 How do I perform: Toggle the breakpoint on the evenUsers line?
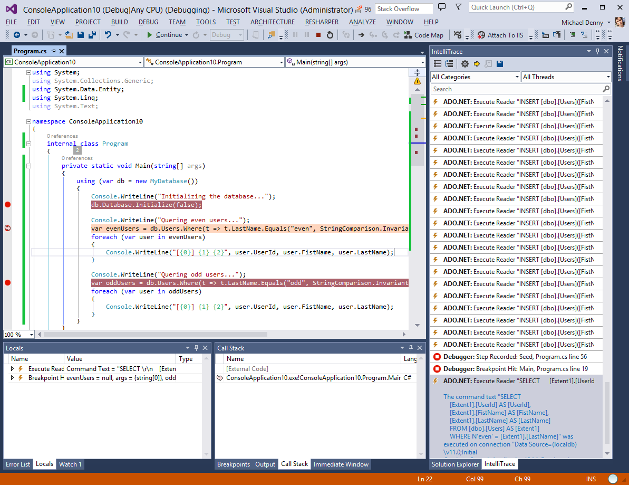click(7, 228)
